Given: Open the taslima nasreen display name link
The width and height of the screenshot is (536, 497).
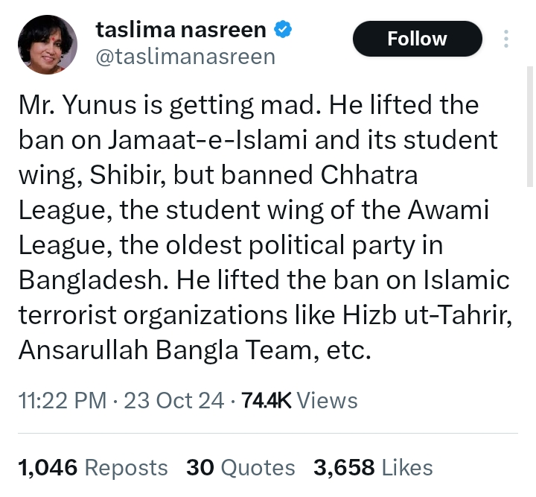Looking at the screenshot, I should coord(181,31).
